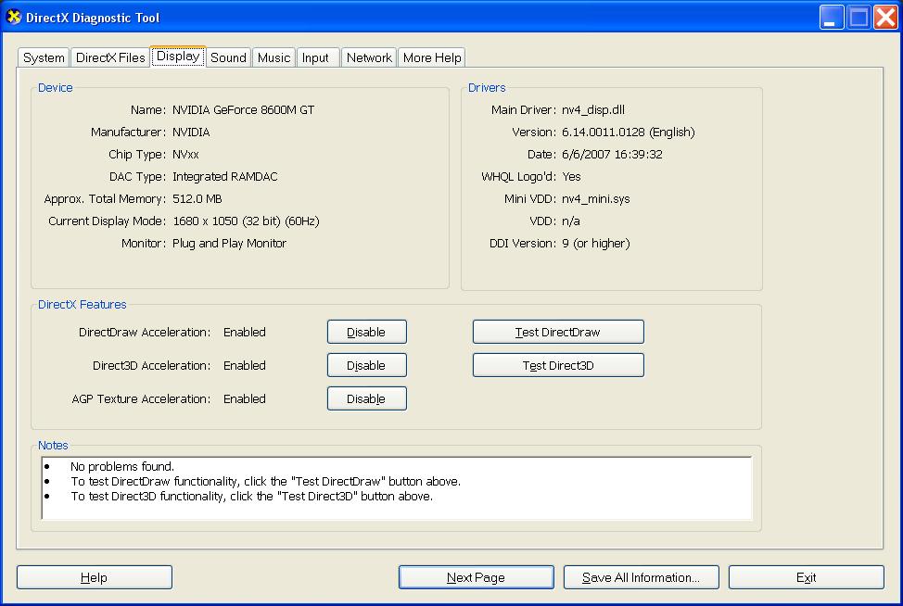Click the AGP Texture Acceleration Enabled status
903x606 pixels.
tap(245, 398)
